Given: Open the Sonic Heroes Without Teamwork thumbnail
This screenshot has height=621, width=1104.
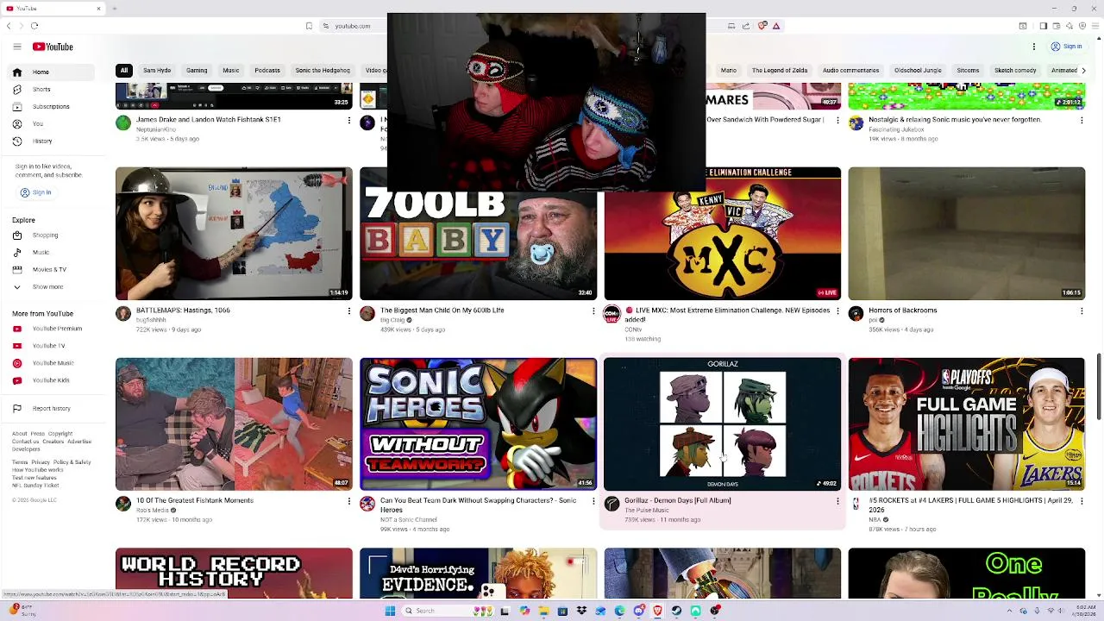Looking at the screenshot, I should pyautogui.click(x=478, y=424).
